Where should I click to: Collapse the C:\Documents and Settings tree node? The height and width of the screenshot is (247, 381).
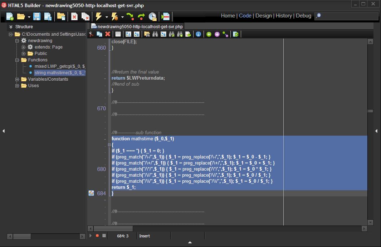tap(11, 34)
